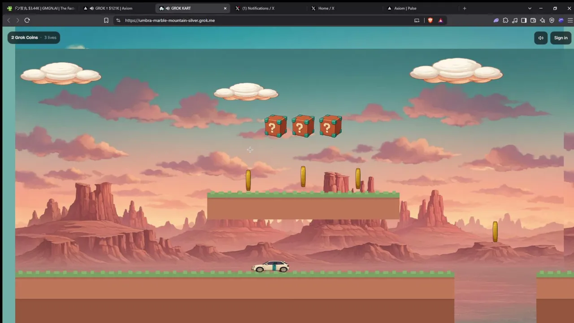574x323 pixels.
Task: Go forward using the browser forward arrow
Action: coord(17,20)
